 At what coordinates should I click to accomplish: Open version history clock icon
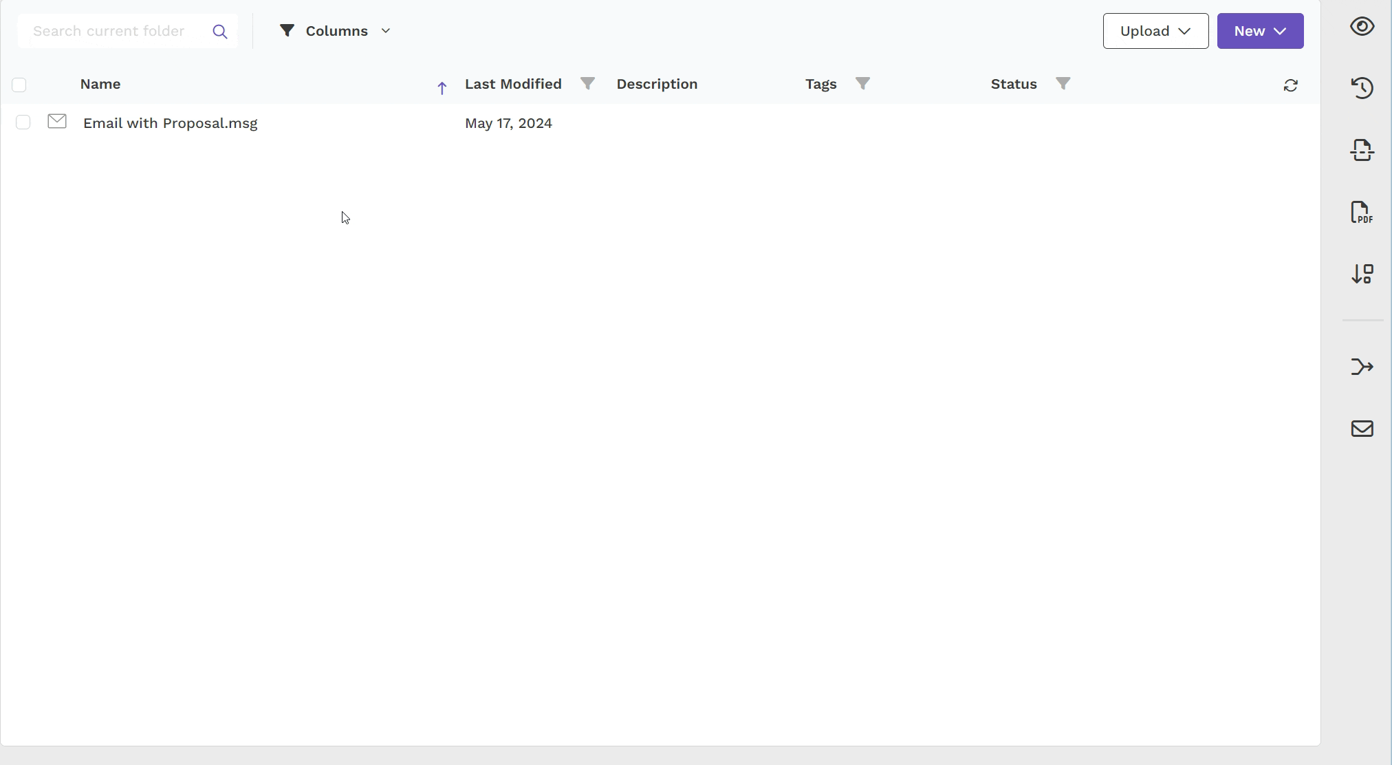pos(1362,88)
